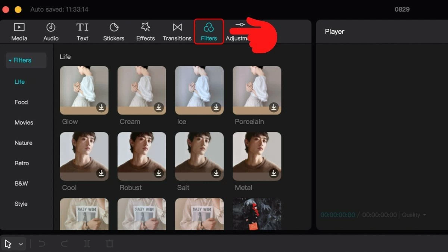
Task: Click the Undo icon
Action: click(x=42, y=243)
